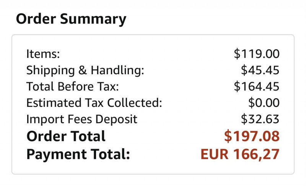Click the word Handling in shipping row
The image size is (306, 186).
(x=117, y=70)
